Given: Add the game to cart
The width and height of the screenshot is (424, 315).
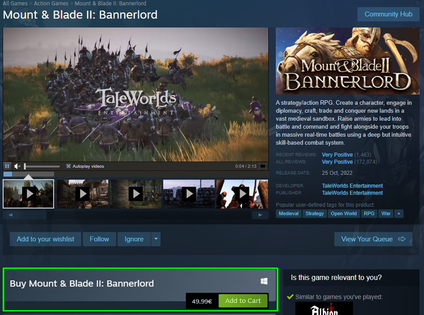Looking at the screenshot, I should tap(243, 301).
